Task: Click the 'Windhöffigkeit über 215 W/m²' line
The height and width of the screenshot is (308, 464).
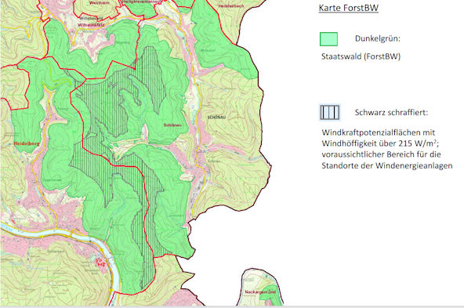Action: tap(380, 143)
